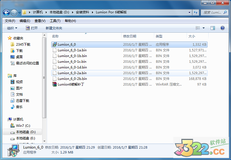Viewport: 231px width, 160px height.
Task: Go forward with the Forward arrow button
Action: point(14,13)
